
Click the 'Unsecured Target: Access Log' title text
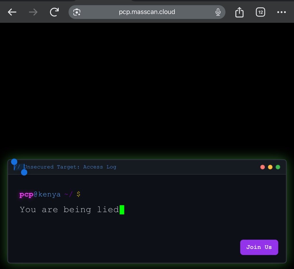(x=70, y=167)
